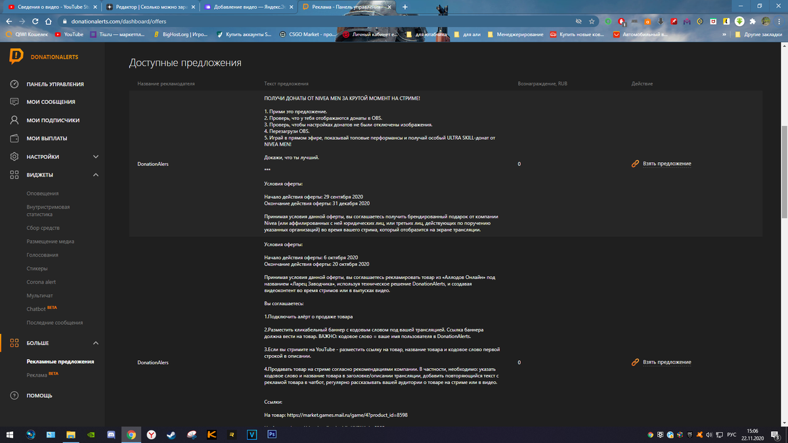Click the Виджеты grid icon
The image size is (788, 443).
coord(14,175)
